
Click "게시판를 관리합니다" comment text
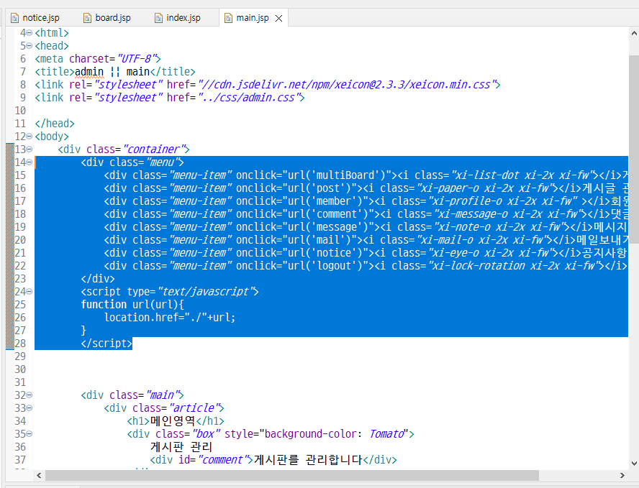308,460
